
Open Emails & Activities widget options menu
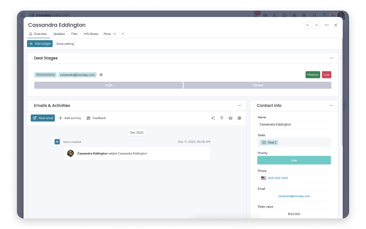[239, 105]
